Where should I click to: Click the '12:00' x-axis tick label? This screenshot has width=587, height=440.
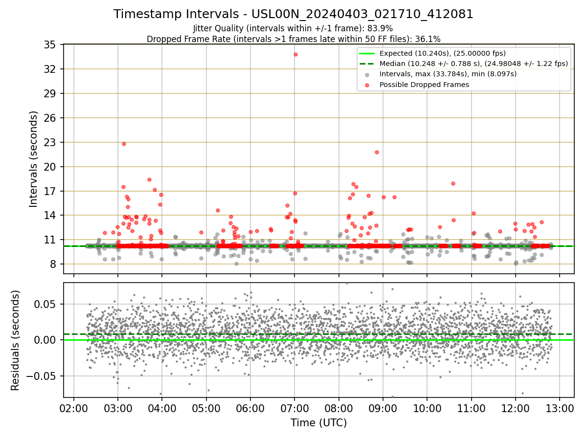tap(516, 408)
